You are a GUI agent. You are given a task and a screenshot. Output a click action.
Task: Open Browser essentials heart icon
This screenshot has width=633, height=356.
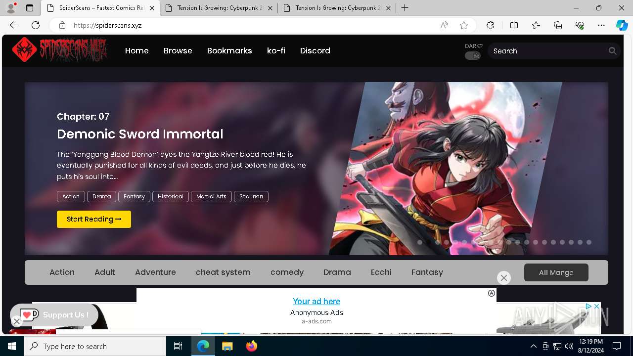pyautogui.click(x=580, y=25)
